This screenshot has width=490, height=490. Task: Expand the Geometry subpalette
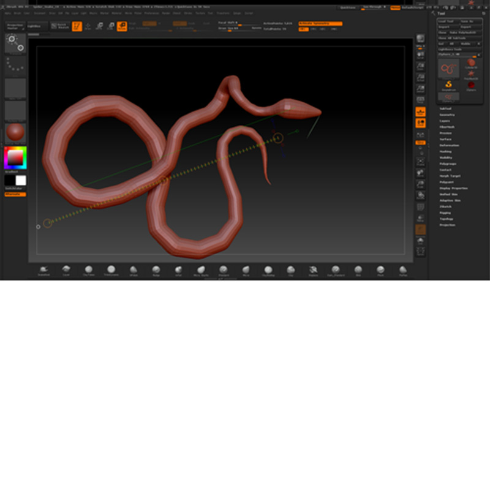(447, 115)
